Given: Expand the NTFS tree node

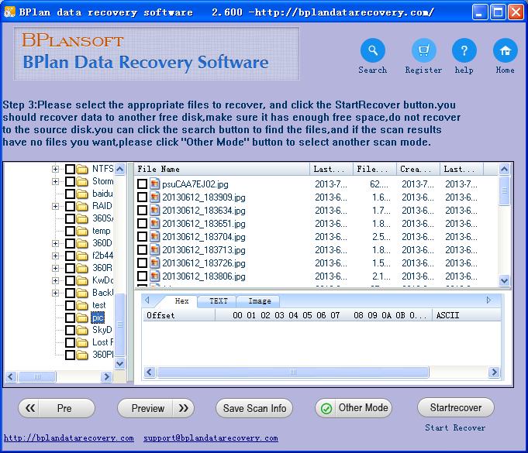Looking at the screenshot, I should point(55,169).
